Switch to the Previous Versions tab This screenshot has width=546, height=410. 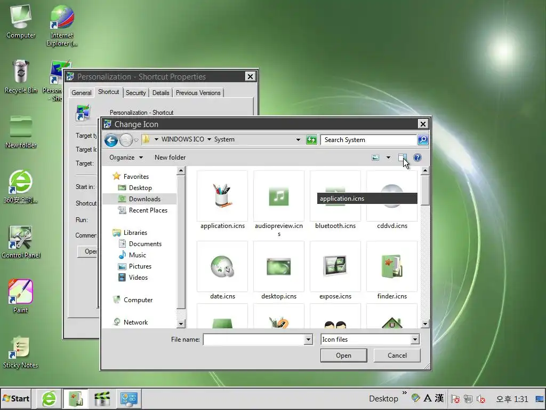click(x=198, y=93)
